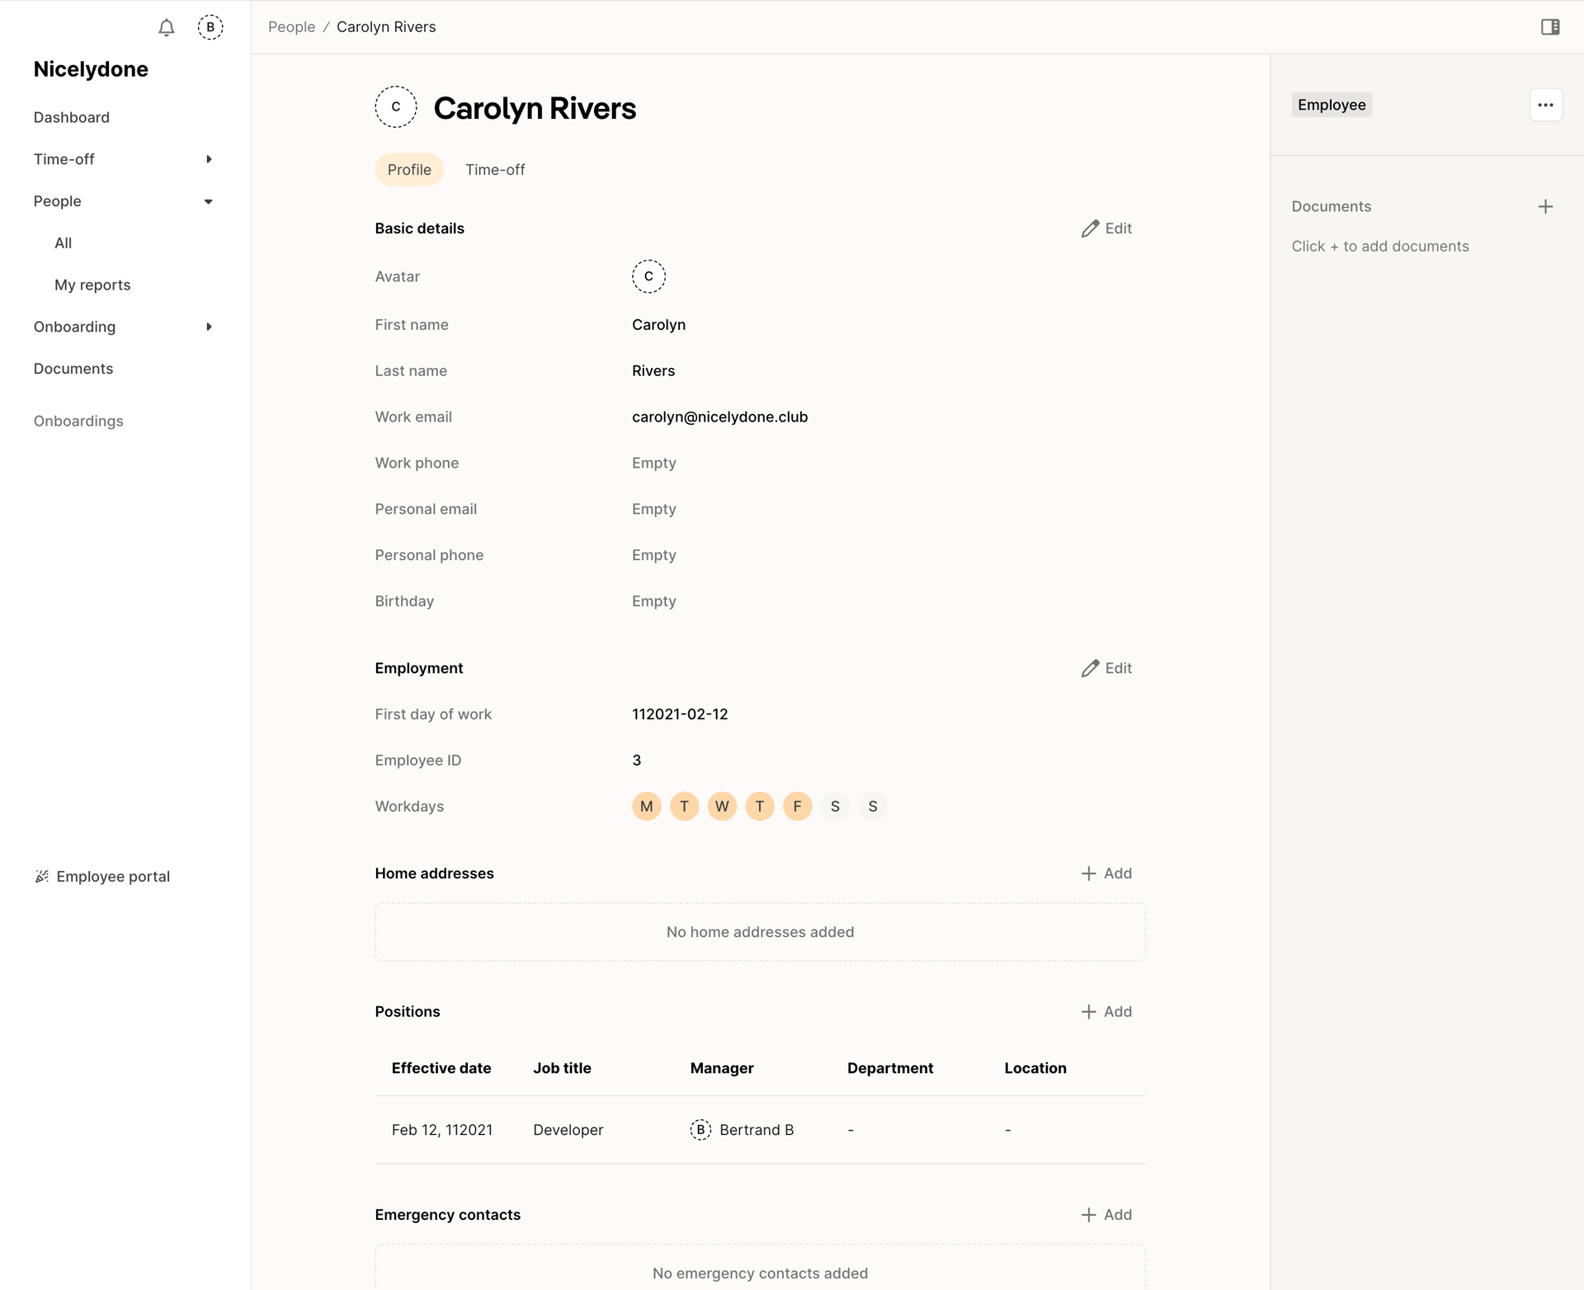Viewport: 1584px width, 1290px height.
Task: Collapse the People section in sidebar
Action: (208, 200)
